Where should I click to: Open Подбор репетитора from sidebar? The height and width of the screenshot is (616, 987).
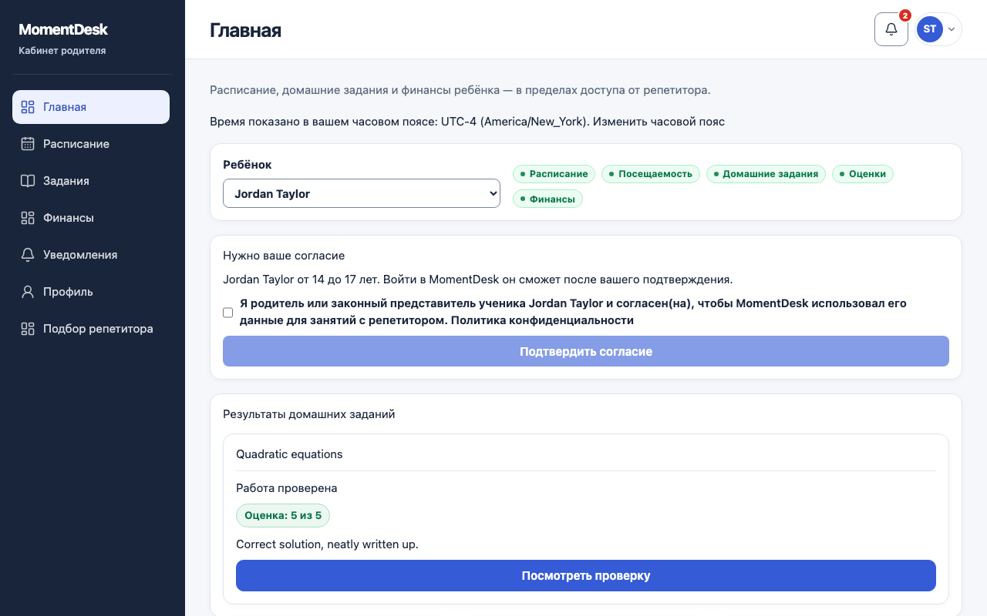[x=91, y=329]
